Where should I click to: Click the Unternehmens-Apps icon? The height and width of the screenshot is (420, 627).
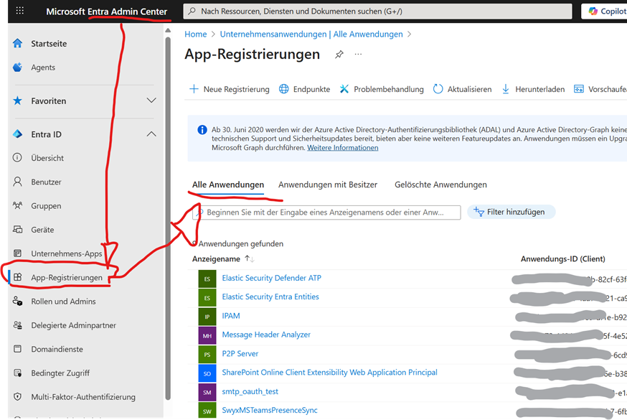point(18,253)
